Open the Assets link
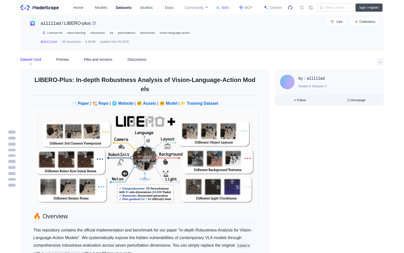Viewport: 404px width, 253px height. coord(149,103)
